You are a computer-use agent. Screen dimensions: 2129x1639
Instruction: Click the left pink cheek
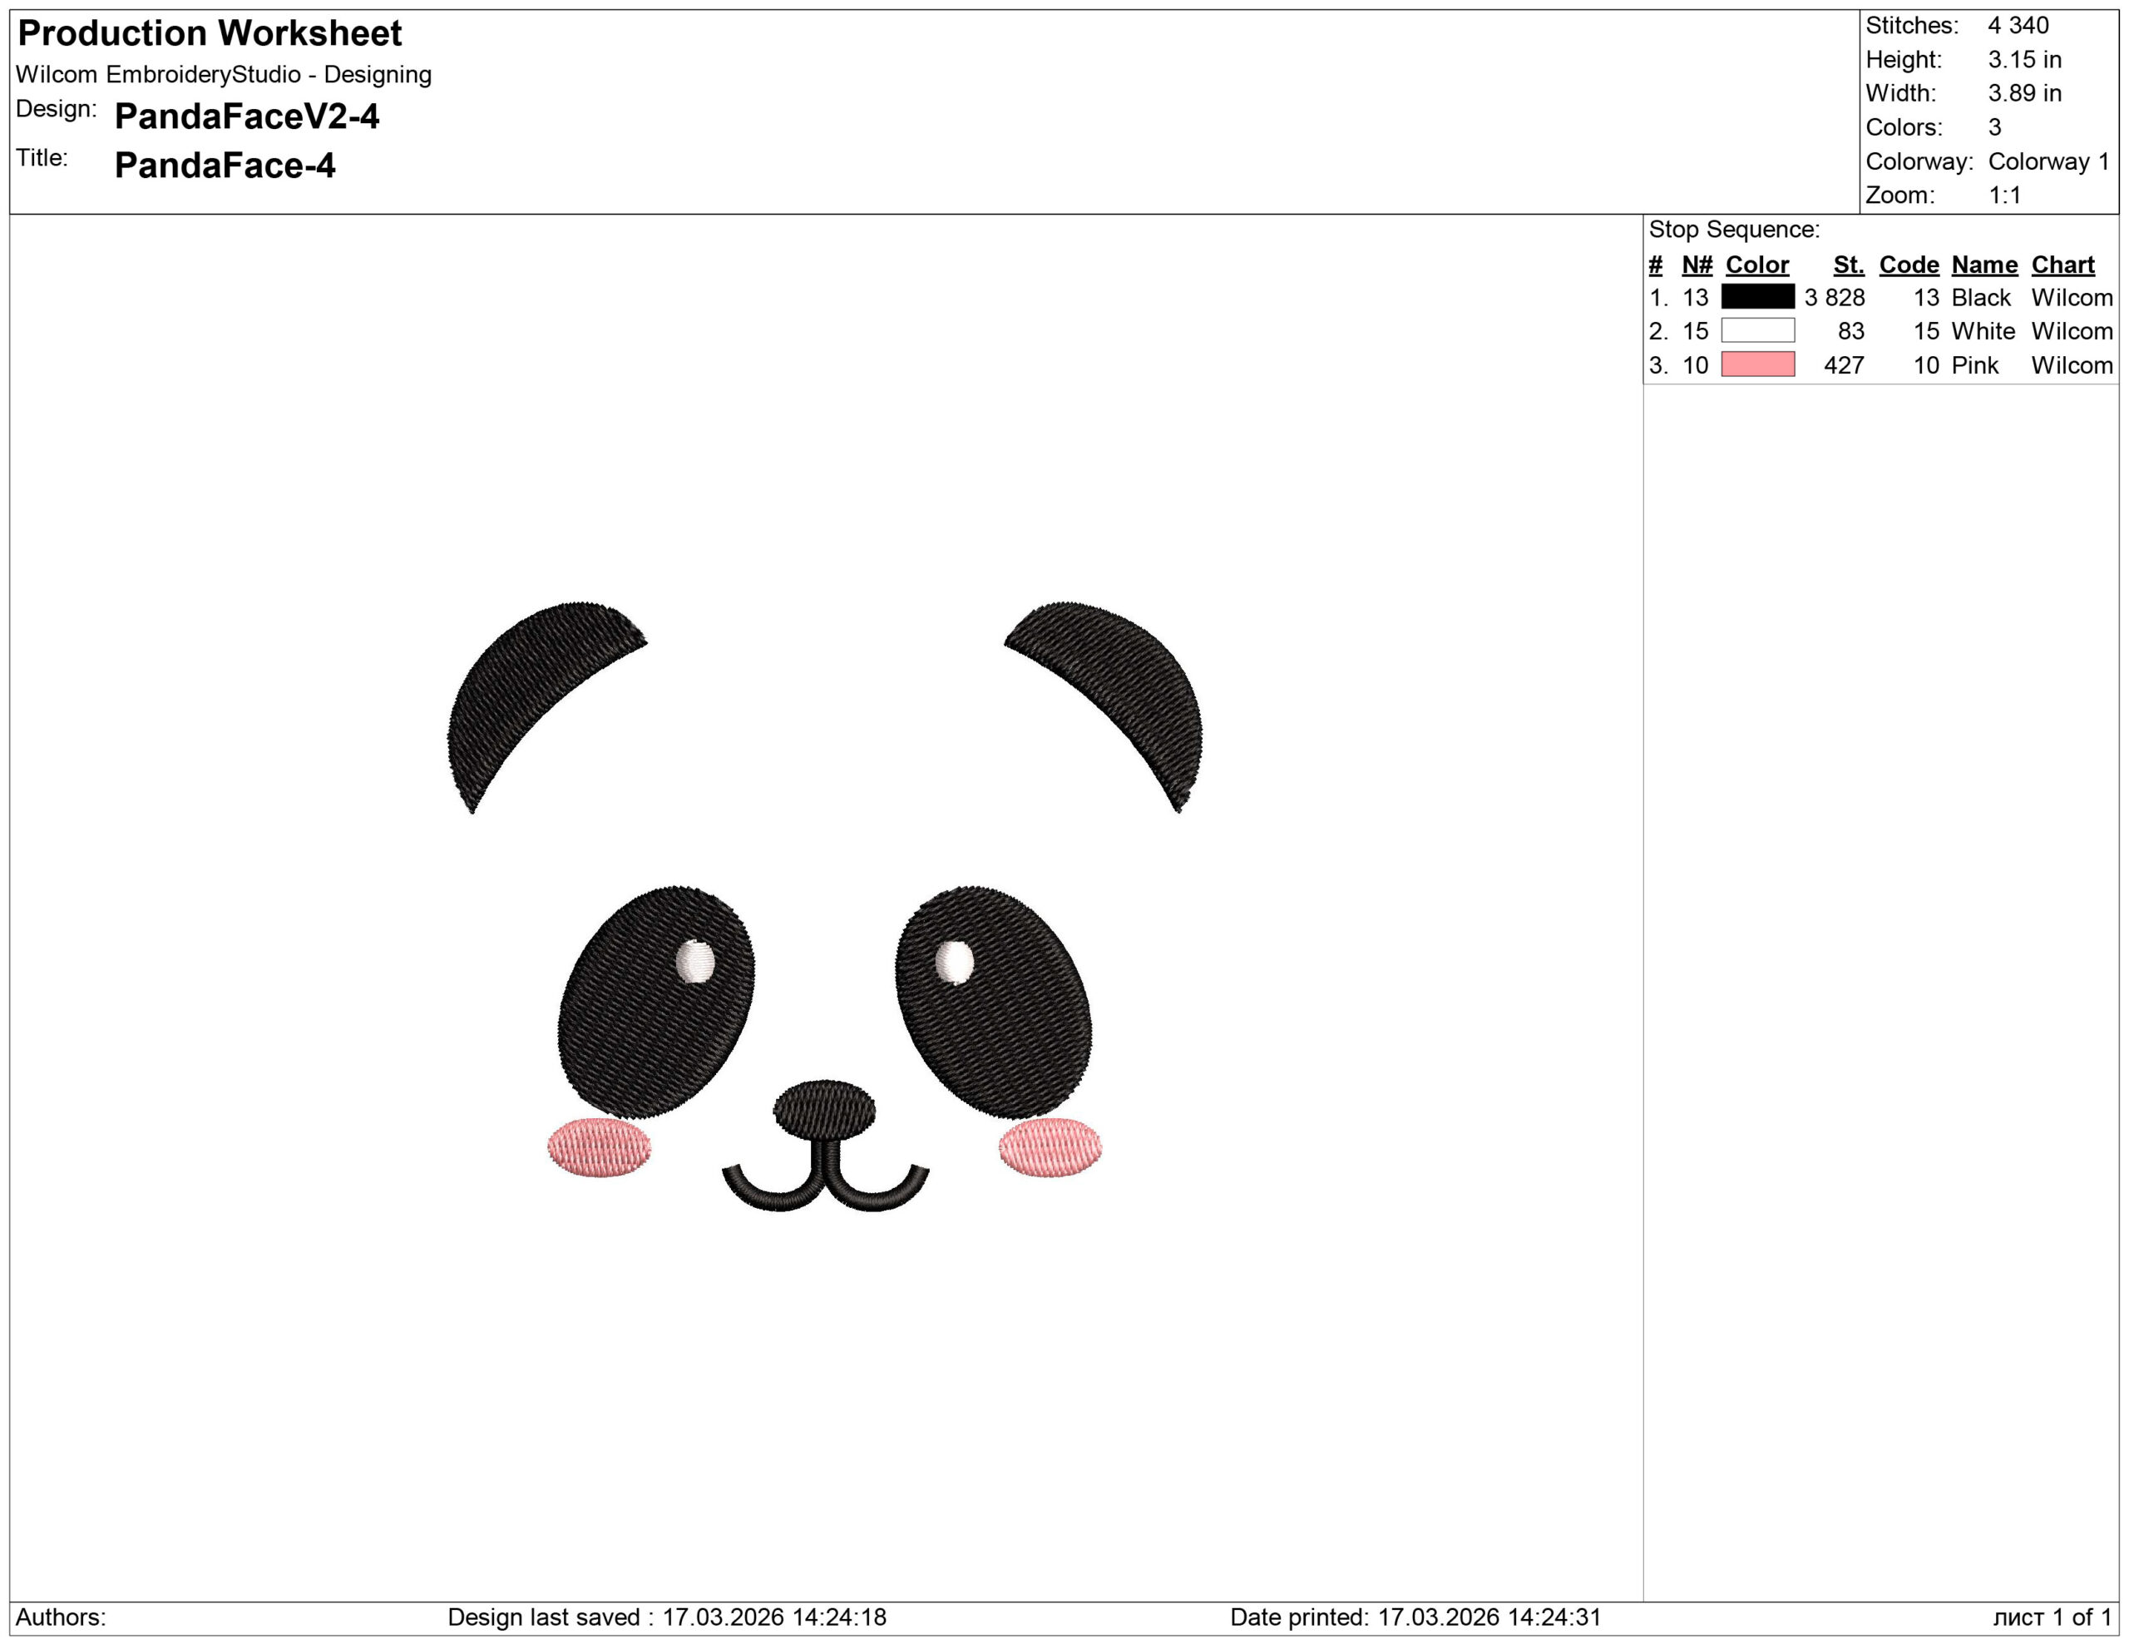(599, 1147)
